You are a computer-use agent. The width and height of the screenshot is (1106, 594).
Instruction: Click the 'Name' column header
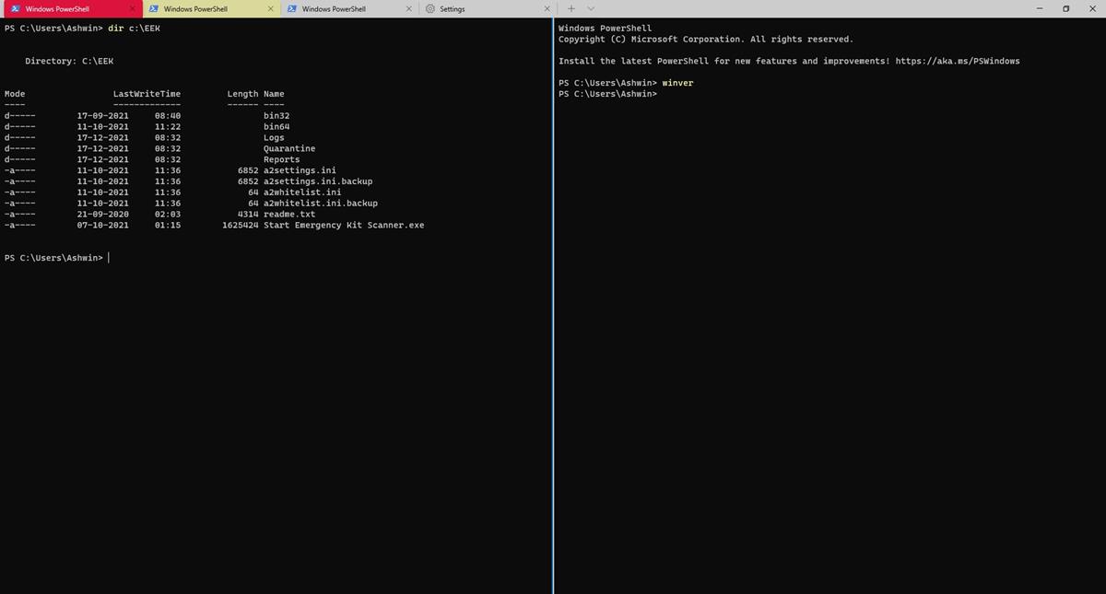click(274, 94)
